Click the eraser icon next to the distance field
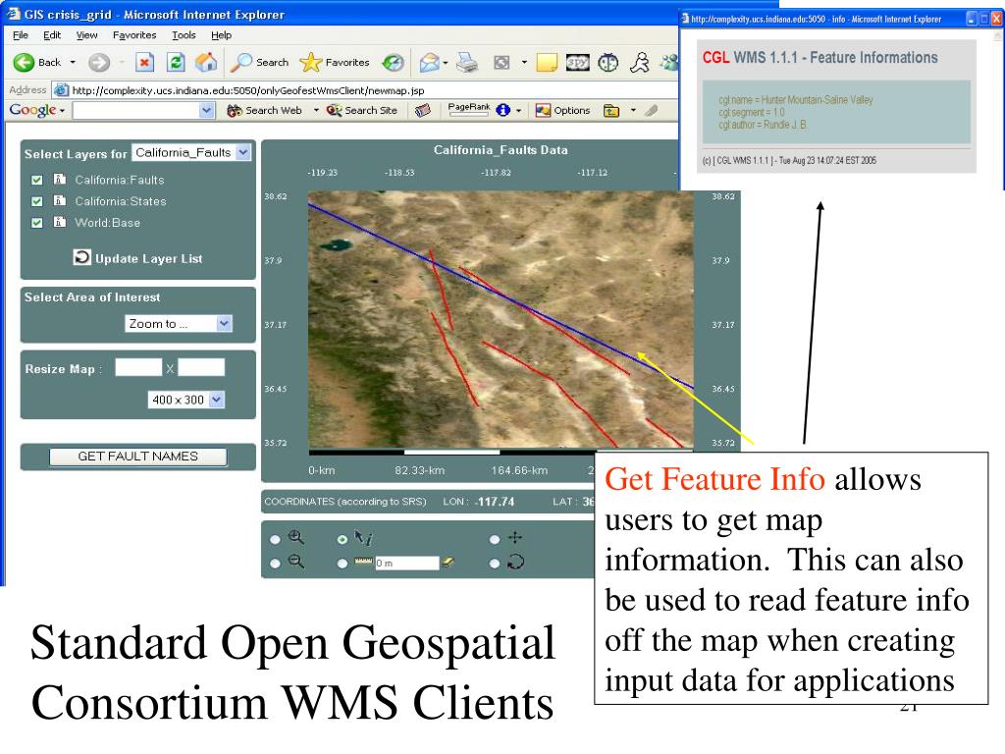The width and height of the screenshot is (1005, 754). (x=448, y=563)
